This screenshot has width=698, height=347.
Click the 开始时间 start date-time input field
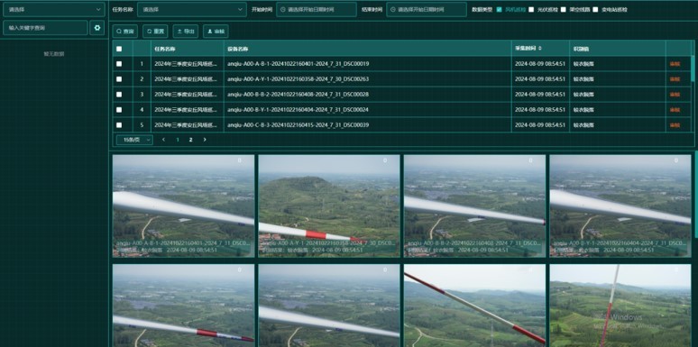[x=316, y=9]
